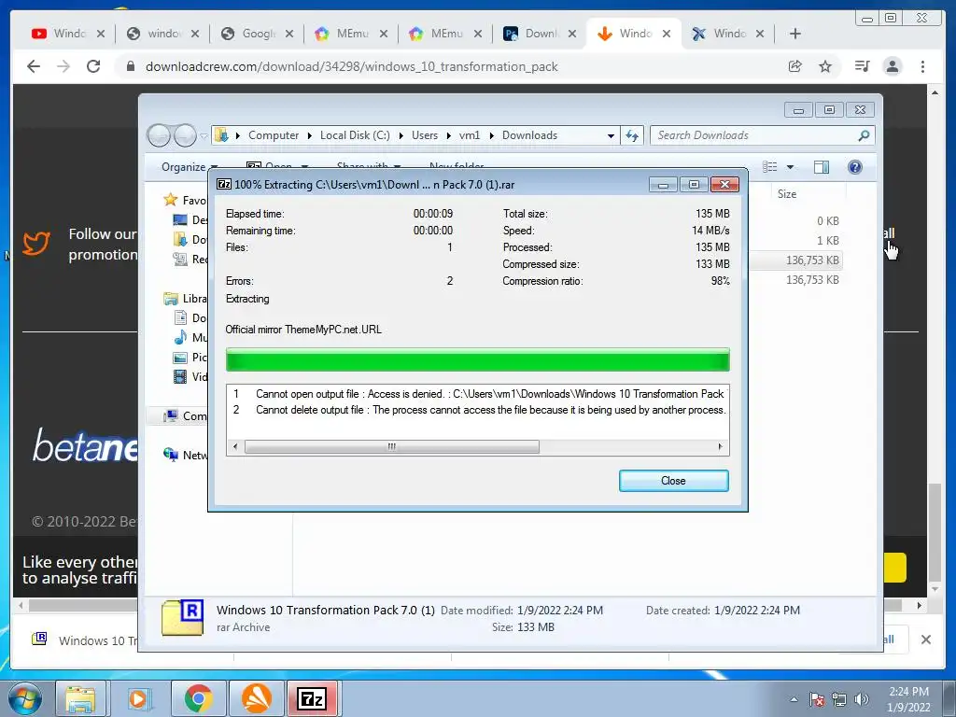
Task: Click the address bar URL
Action: pos(351,66)
